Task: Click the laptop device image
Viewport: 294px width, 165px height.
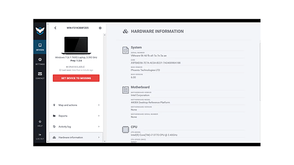Action: click(76, 45)
